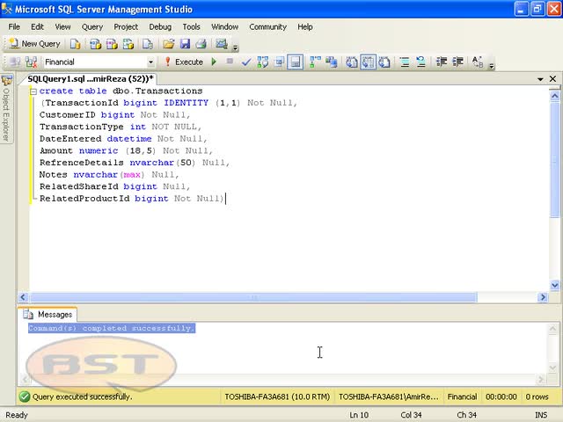Start an Analysis Services DMX Query

pyautogui.click(x=112, y=44)
